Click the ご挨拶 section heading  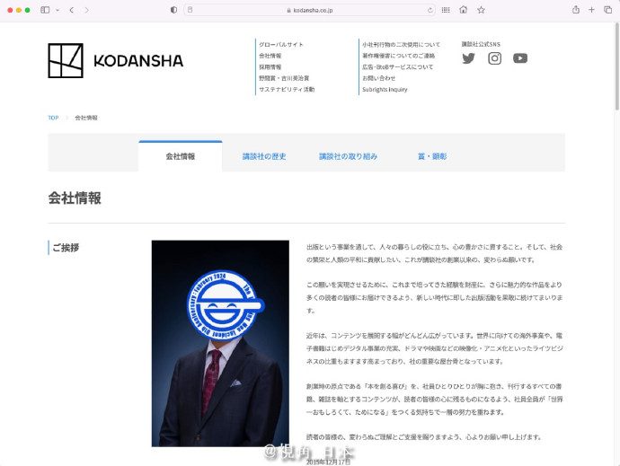66,248
